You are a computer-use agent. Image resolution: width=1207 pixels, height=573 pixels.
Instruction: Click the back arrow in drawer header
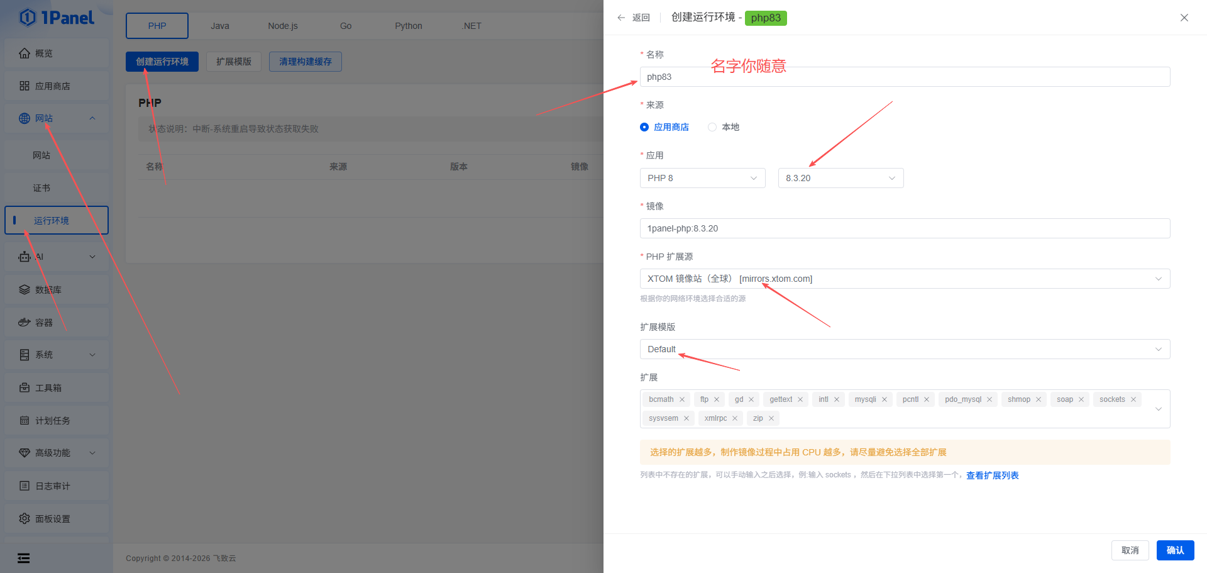621,18
